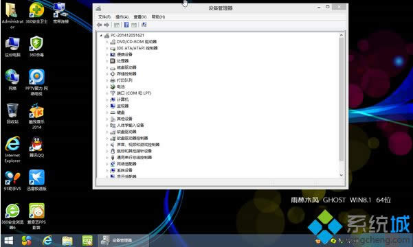Click the Back arrow in Device Manager toolbar
Screen dimensions: 413x247
(100, 25)
